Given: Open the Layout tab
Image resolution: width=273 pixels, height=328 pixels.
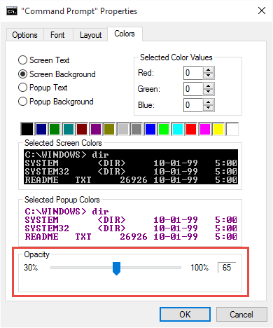Looking at the screenshot, I should (x=90, y=35).
